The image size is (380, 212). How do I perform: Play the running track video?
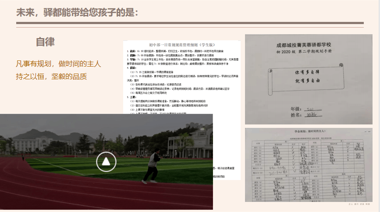tap(106, 162)
